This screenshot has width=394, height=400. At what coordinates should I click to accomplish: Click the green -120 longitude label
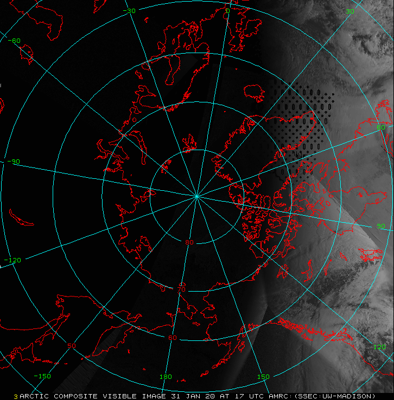click(x=12, y=260)
